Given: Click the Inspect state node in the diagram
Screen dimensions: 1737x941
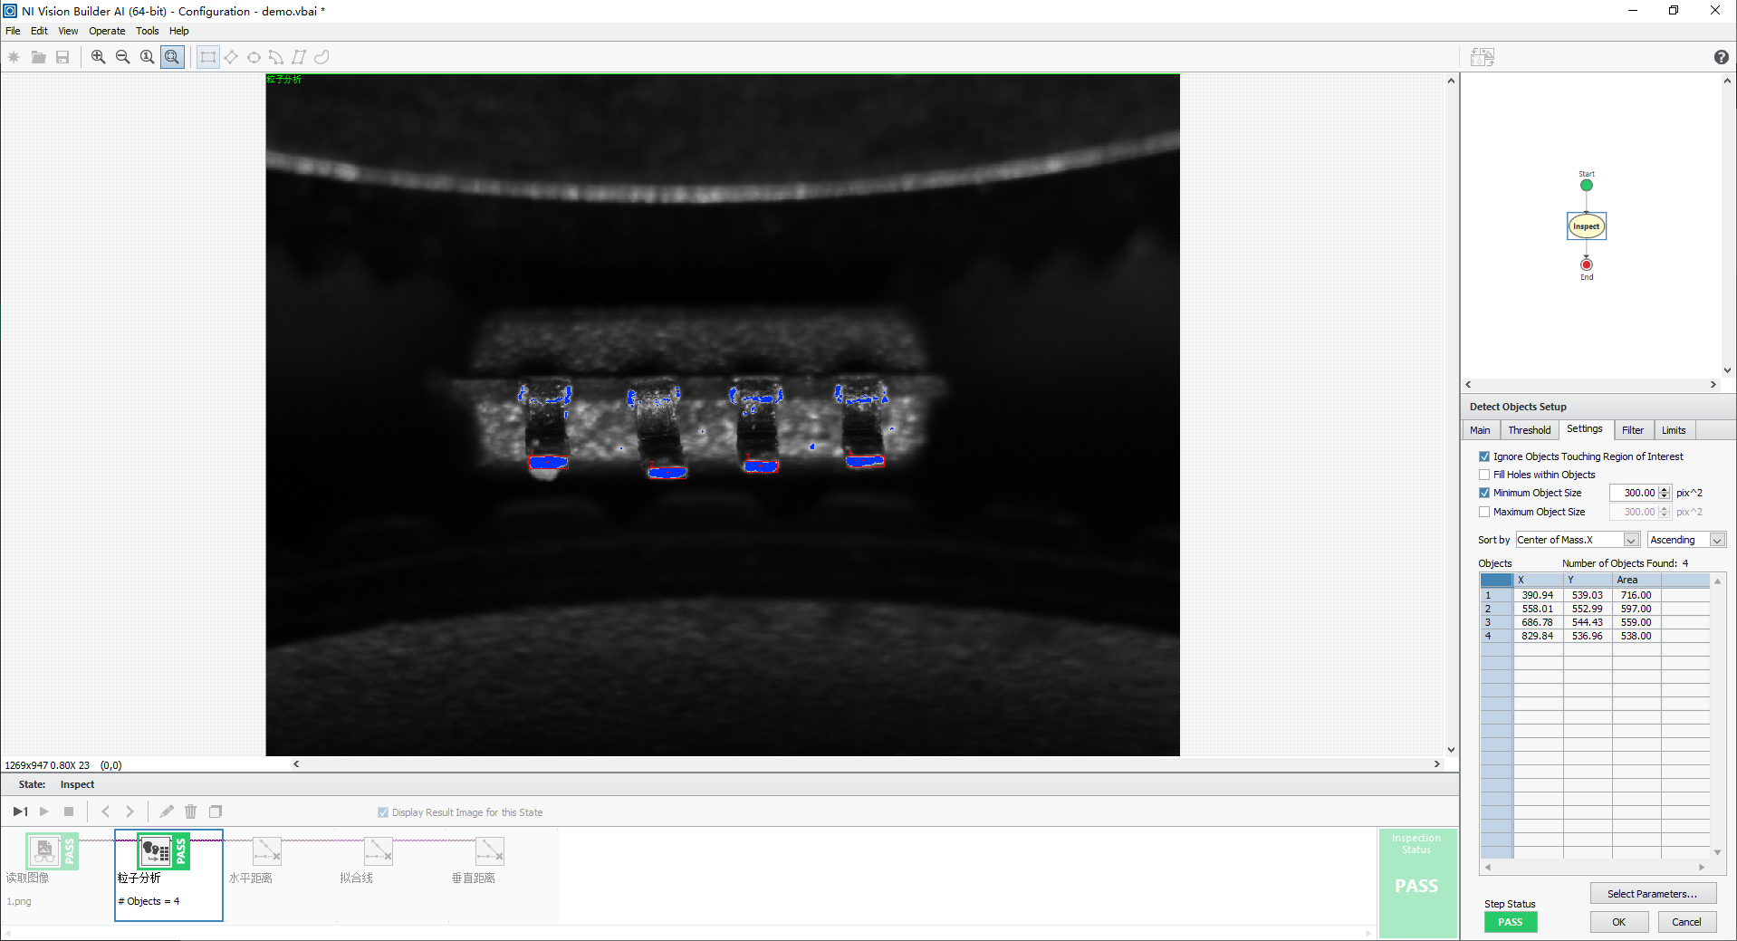Looking at the screenshot, I should [1587, 226].
